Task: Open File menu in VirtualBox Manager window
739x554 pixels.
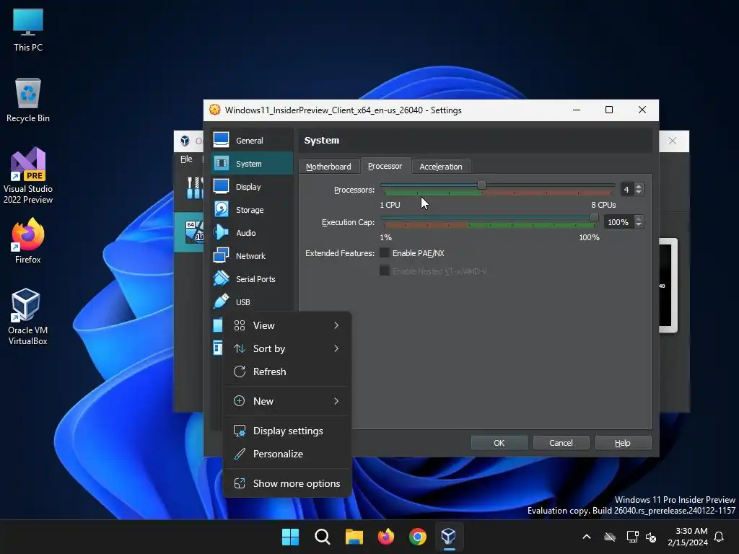Action: (x=186, y=159)
